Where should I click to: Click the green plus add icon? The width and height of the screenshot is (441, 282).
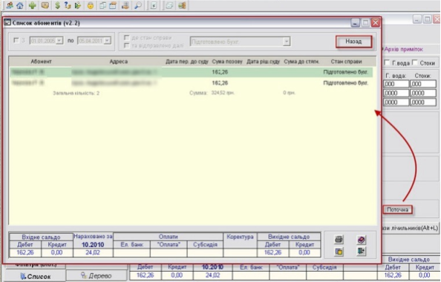point(33,5)
